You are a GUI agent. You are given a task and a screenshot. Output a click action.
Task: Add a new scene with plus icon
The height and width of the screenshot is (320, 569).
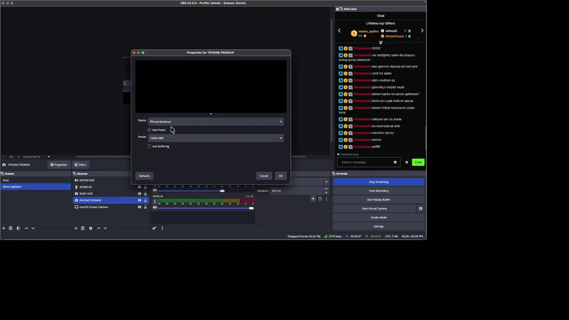(4, 228)
